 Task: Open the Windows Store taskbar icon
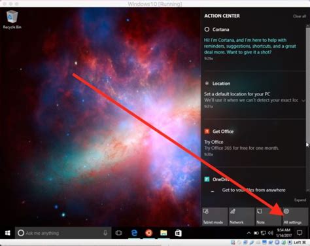[178, 233]
